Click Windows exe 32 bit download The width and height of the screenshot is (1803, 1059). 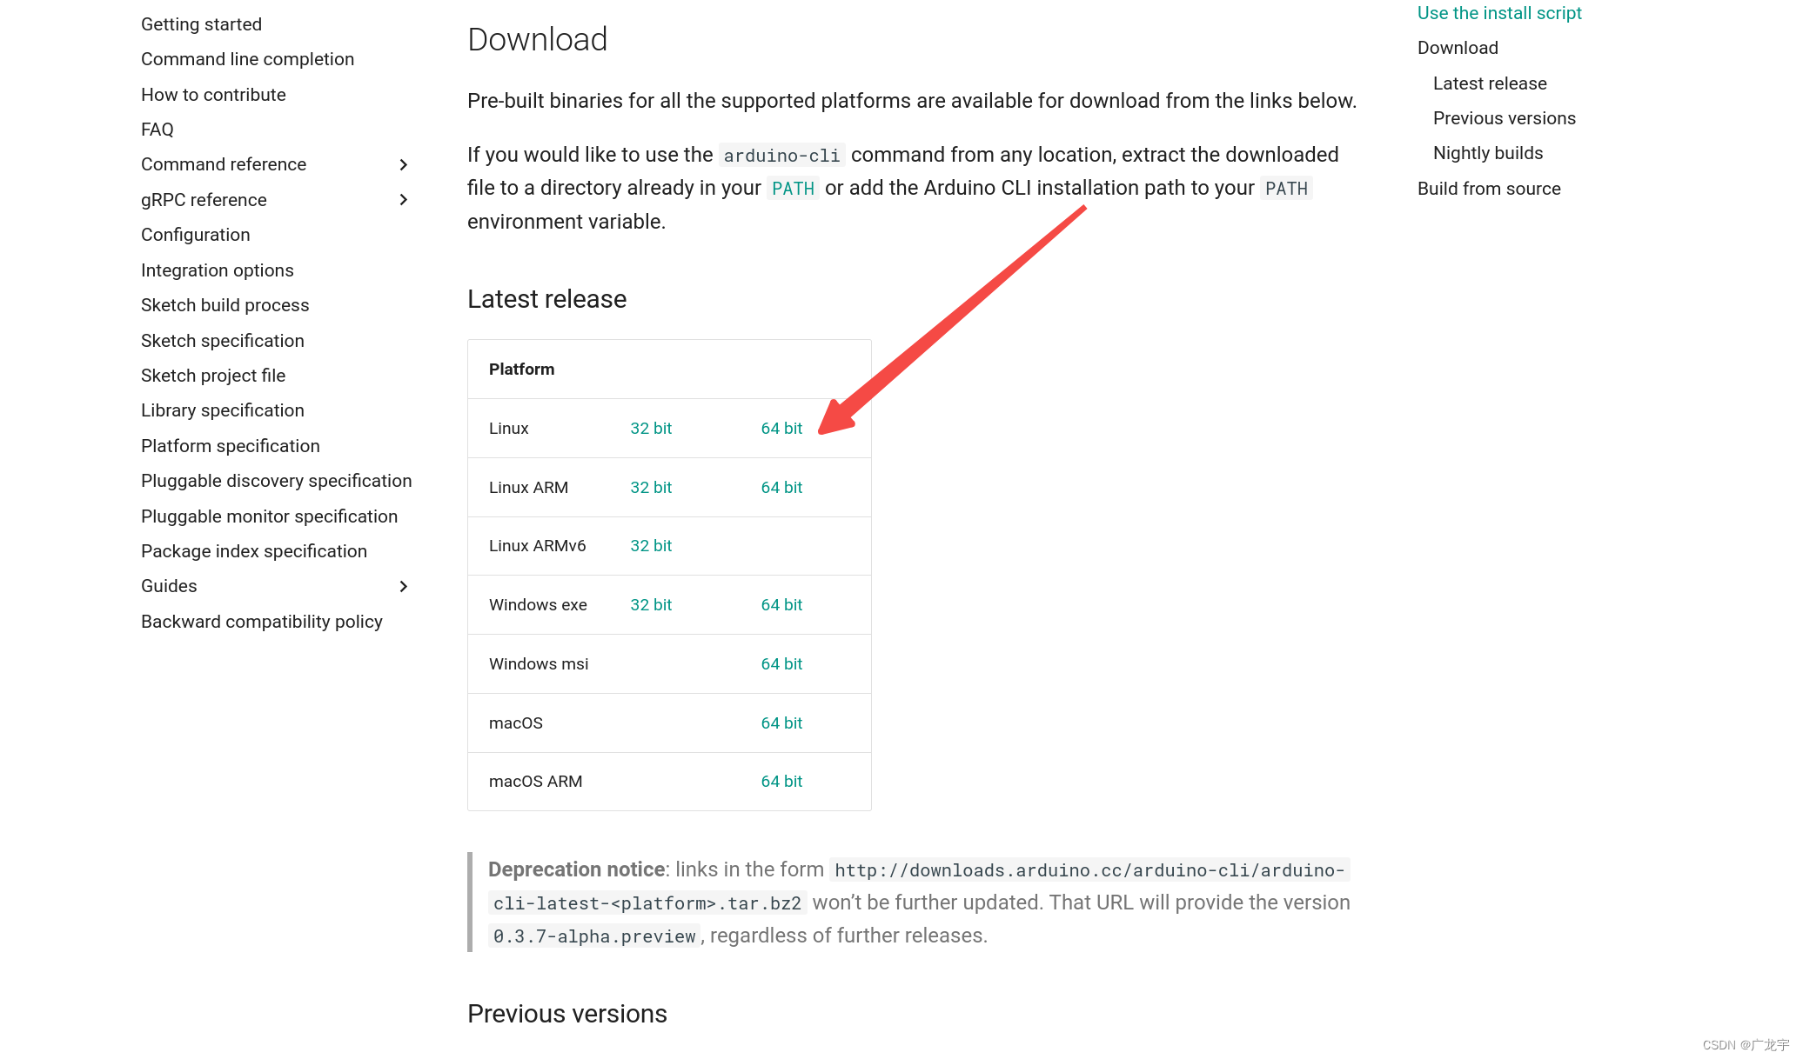point(651,604)
